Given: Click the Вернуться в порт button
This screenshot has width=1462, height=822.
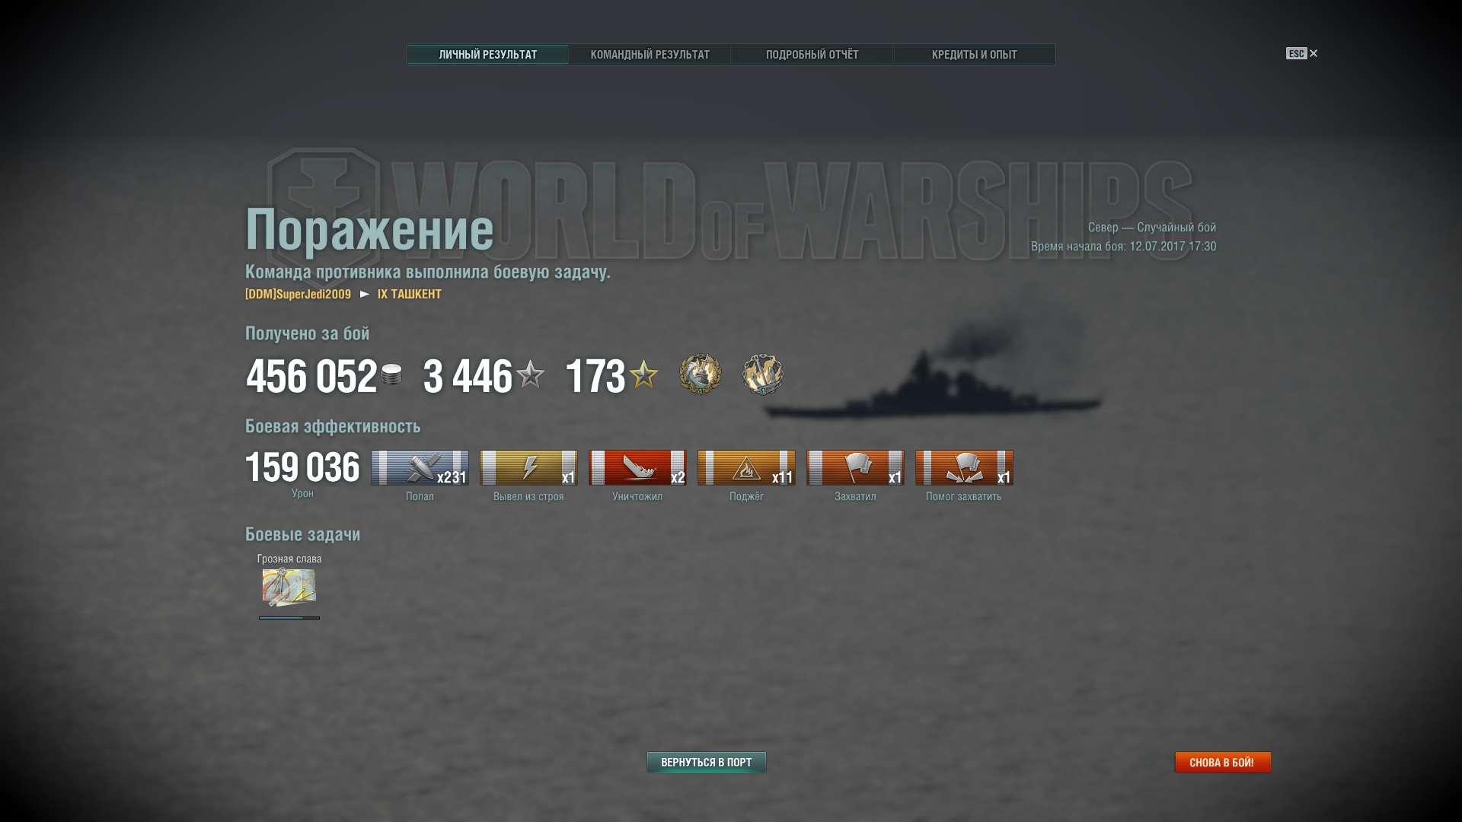Looking at the screenshot, I should coord(706,762).
